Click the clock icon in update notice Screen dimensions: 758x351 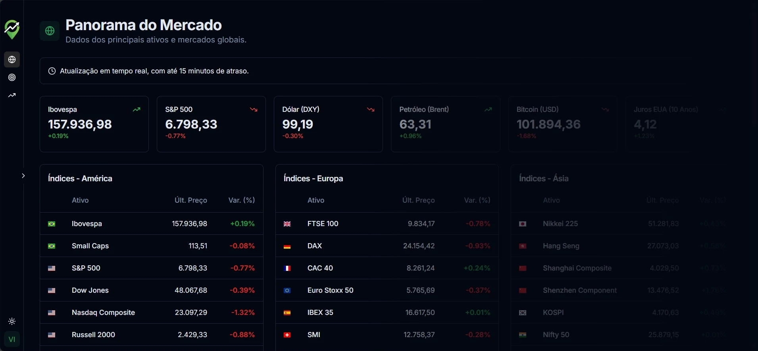click(x=52, y=71)
